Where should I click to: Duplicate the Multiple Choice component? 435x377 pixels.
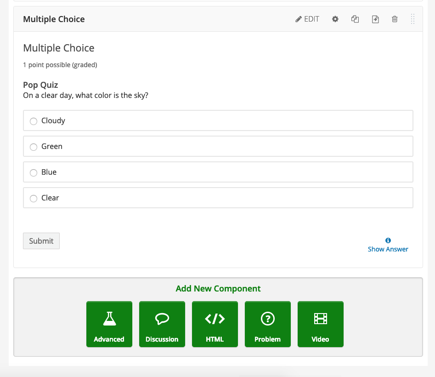[x=355, y=19]
